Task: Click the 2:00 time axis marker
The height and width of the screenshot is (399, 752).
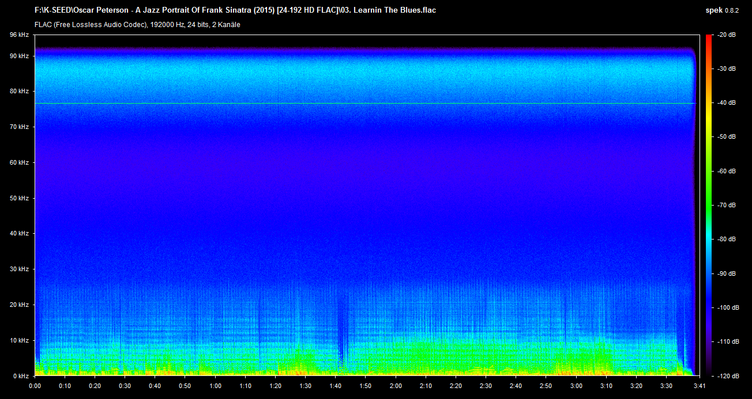Action: [x=396, y=386]
